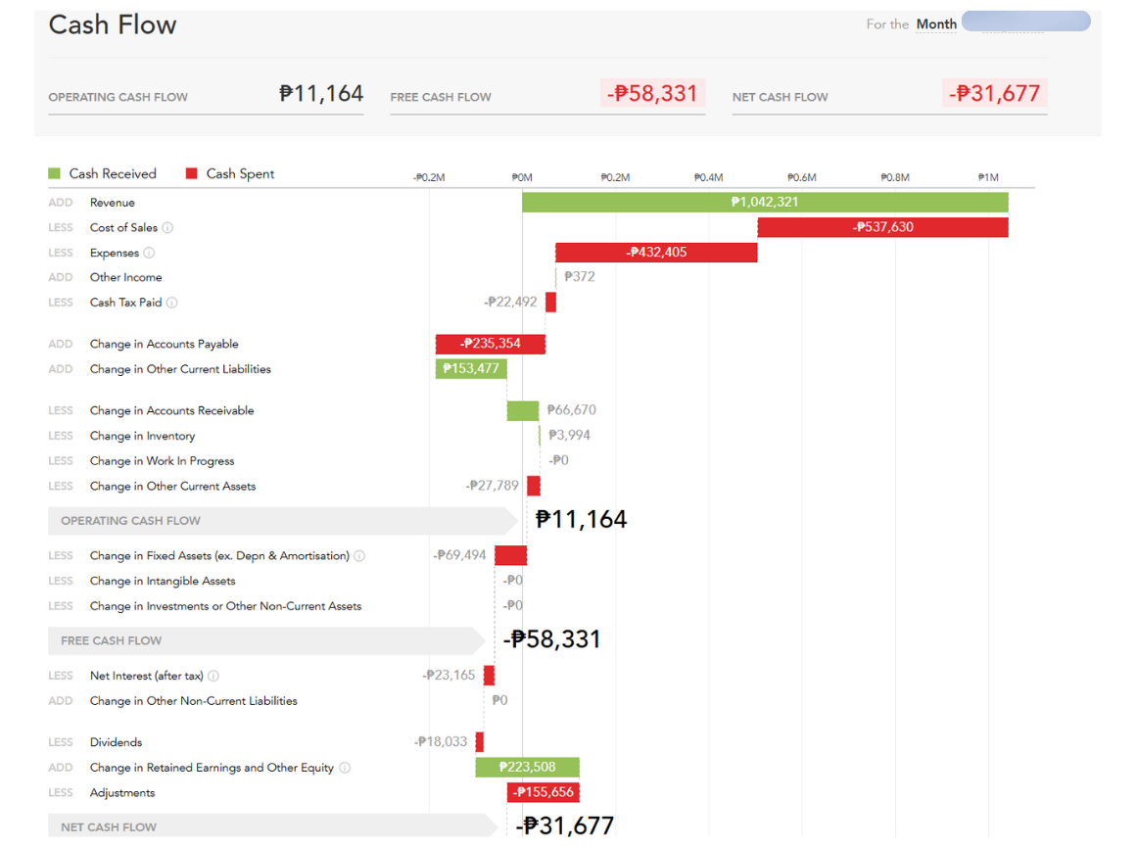
Task: Click the Fixed Assets value -₱69,494
Action: (460, 556)
